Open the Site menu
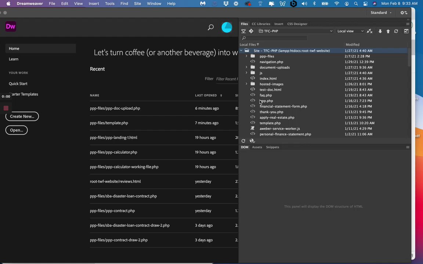The width and height of the screenshot is (423, 264). coord(137,4)
